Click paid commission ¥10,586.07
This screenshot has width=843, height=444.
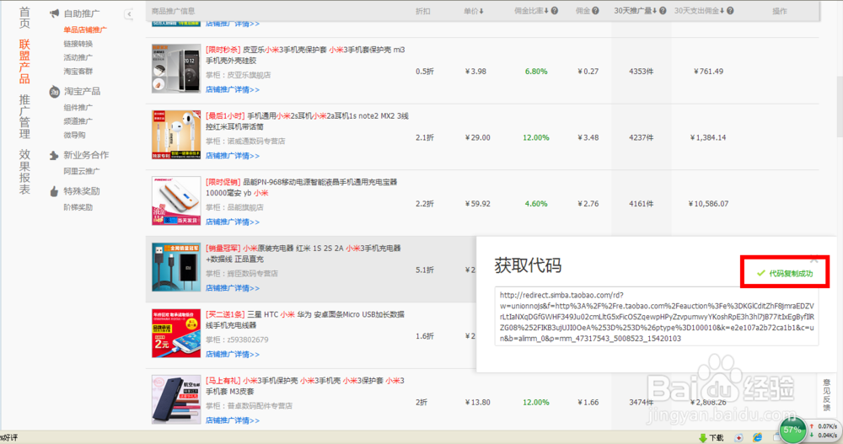click(708, 204)
